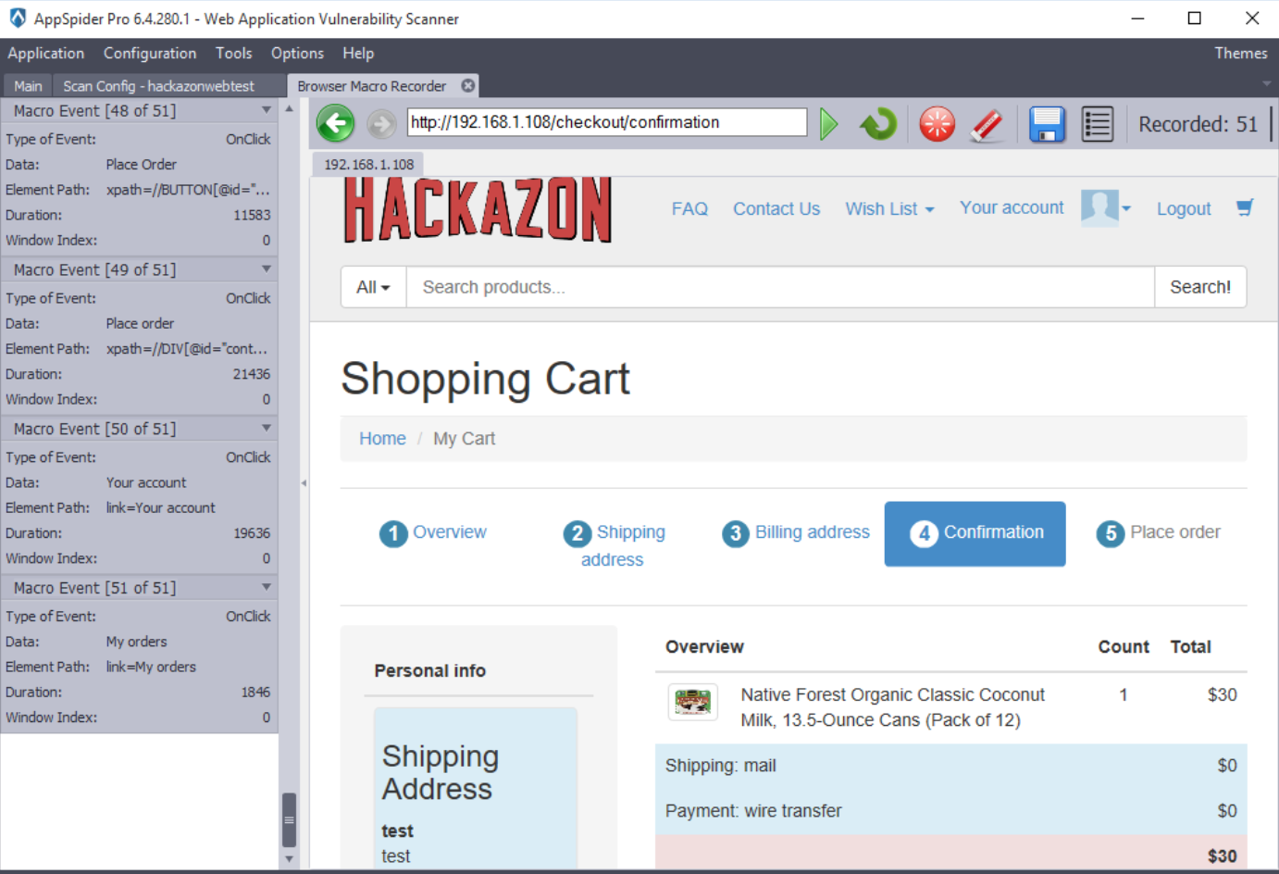Screen dimensions: 1279x874
Task: Click the Payment: wire transfer row
Action: coord(950,811)
